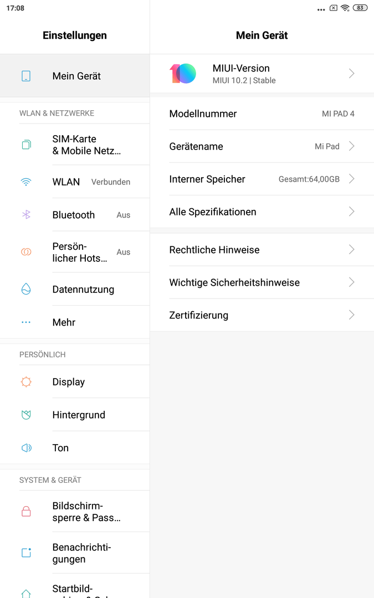Select the Display sun icon
Image resolution: width=374 pixels, height=598 pixels.
[x=26, y=382]
